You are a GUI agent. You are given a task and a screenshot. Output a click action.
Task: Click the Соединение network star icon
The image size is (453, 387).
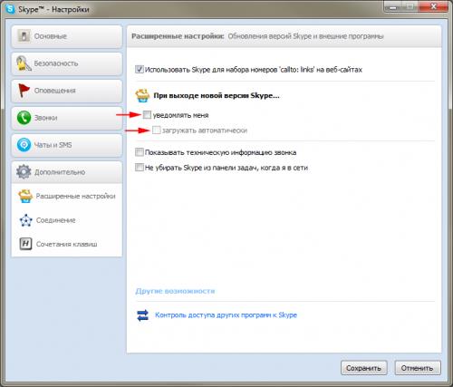(x=25, y=220)
